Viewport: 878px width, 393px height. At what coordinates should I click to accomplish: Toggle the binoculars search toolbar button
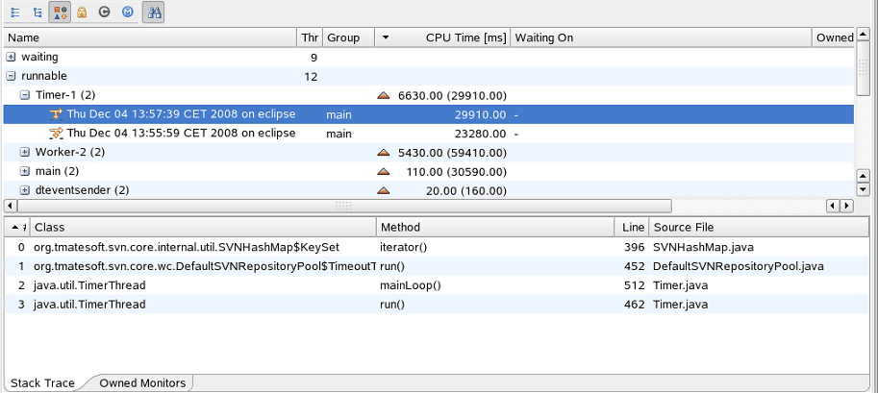pos(154,12)
